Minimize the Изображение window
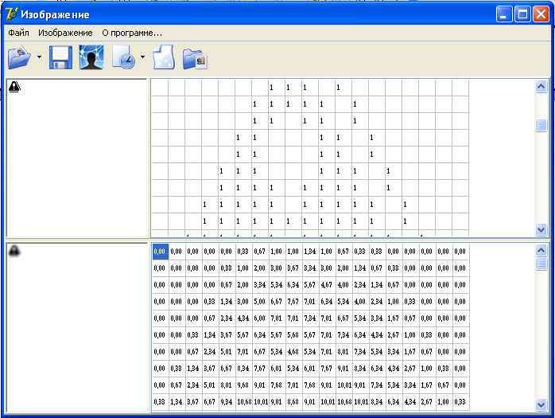This screenshot has width=555, height=418. (504, 14)
